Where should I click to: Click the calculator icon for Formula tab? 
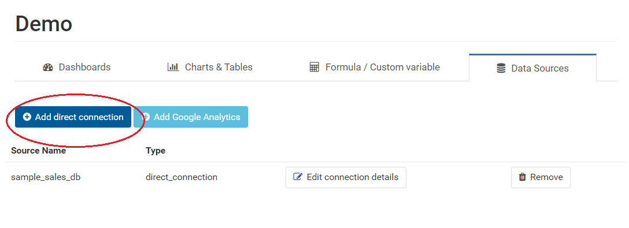(x=314, y=67)
